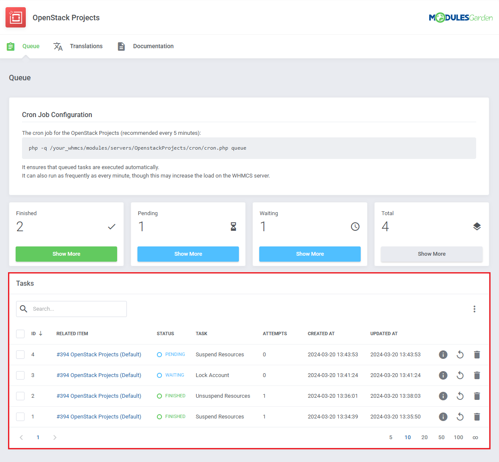
Task: Click the Documentation file icon
Action: click(x=121, y=46)
